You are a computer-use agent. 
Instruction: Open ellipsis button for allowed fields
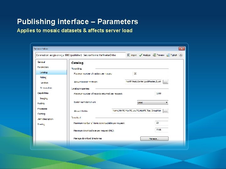click(165, 111)
